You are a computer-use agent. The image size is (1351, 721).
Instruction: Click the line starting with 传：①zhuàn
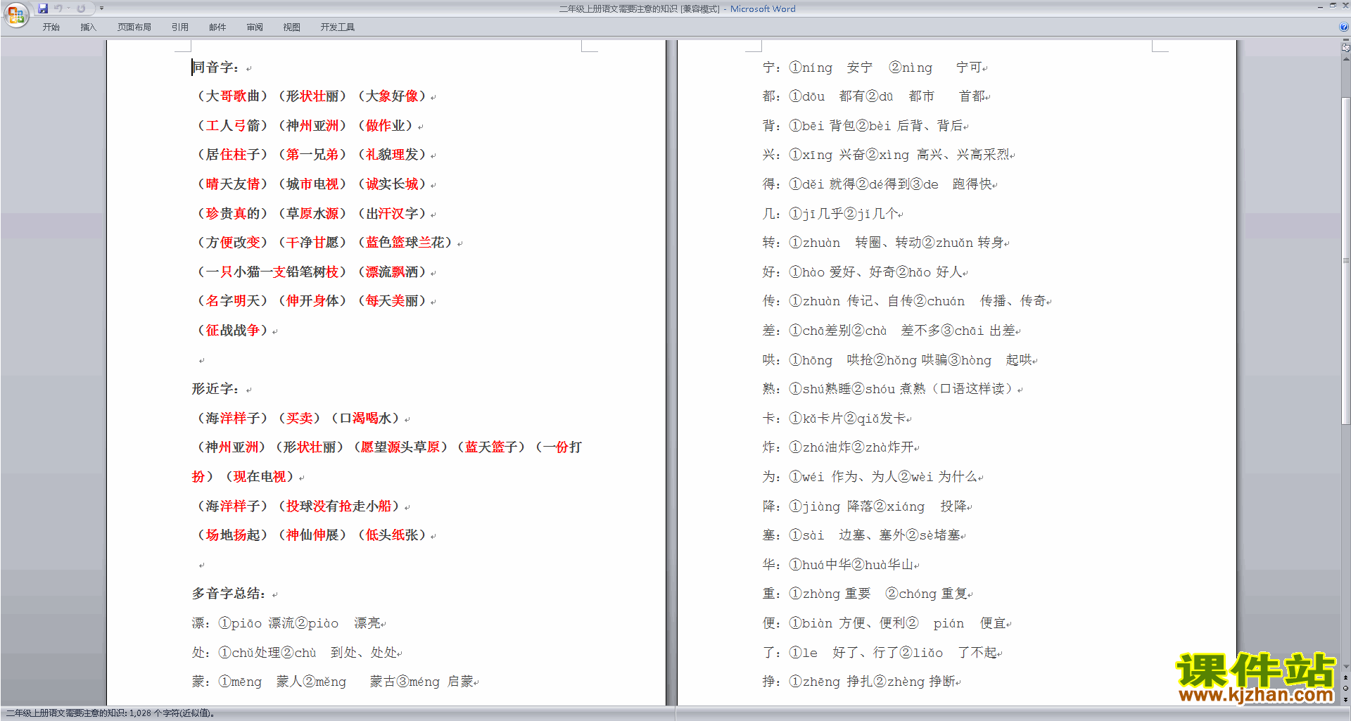(906, 301)
